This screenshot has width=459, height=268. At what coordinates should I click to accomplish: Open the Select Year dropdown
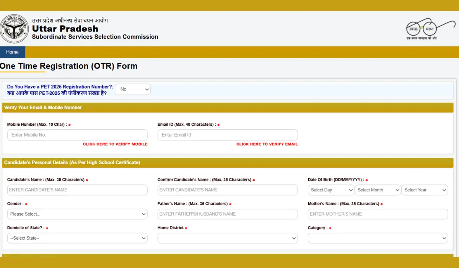coord(425,190)
